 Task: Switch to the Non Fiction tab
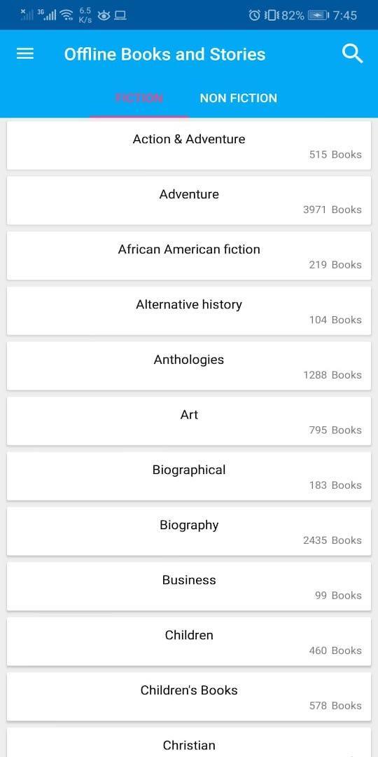click(239, 98)
